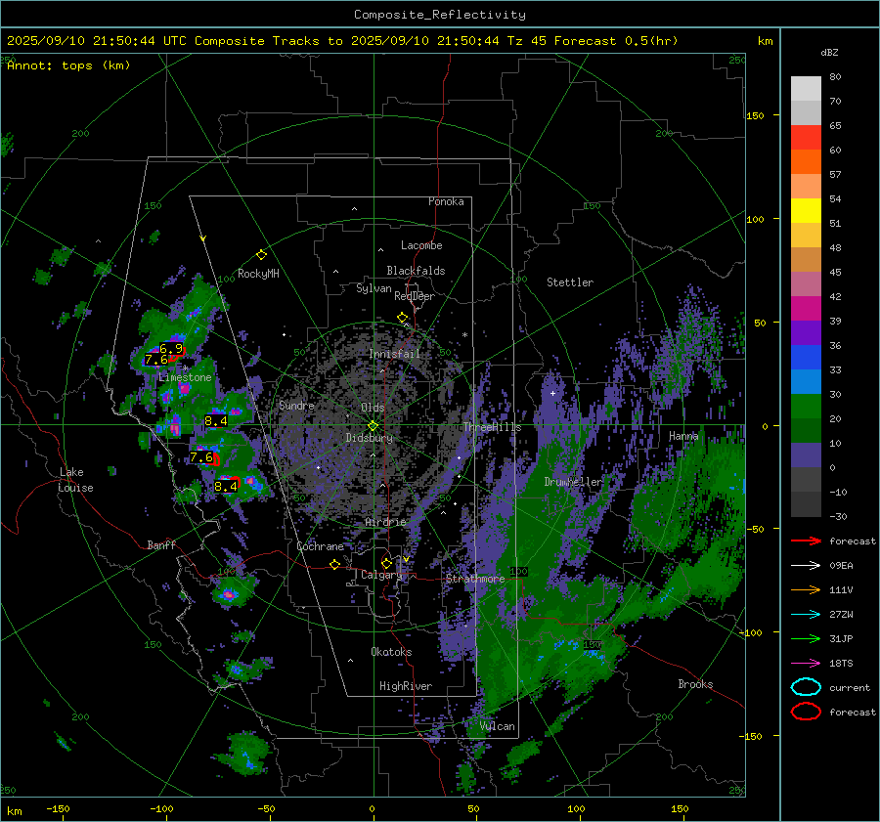This screenshot has width=880, height=822.
Task: Click the cyan current ellipse legend symbol
Action: click(806, 687)
